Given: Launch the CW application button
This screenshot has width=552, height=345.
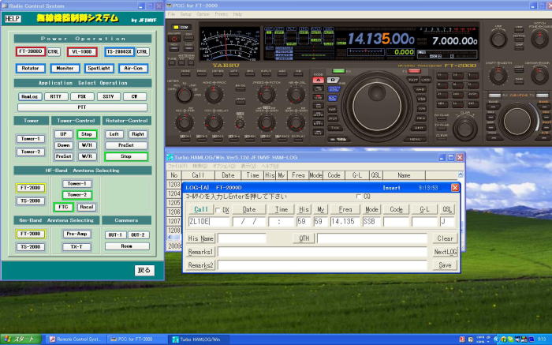Looking at the screenshot, I should (135, 96).
